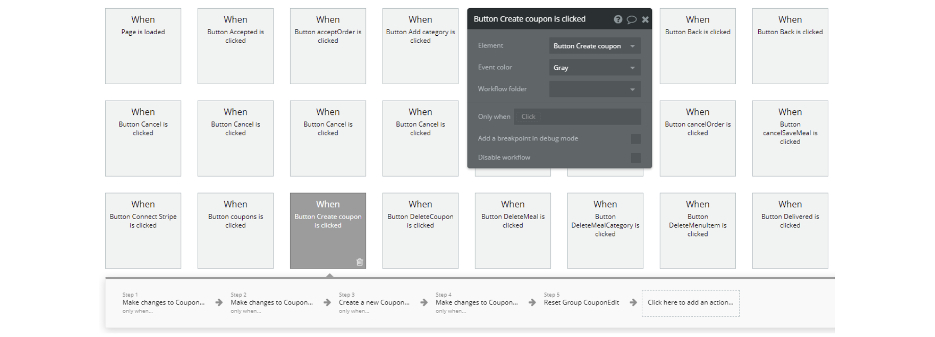Open the Button Delivered is clicked event
This screenshot has height=337, width=935.
790,230
